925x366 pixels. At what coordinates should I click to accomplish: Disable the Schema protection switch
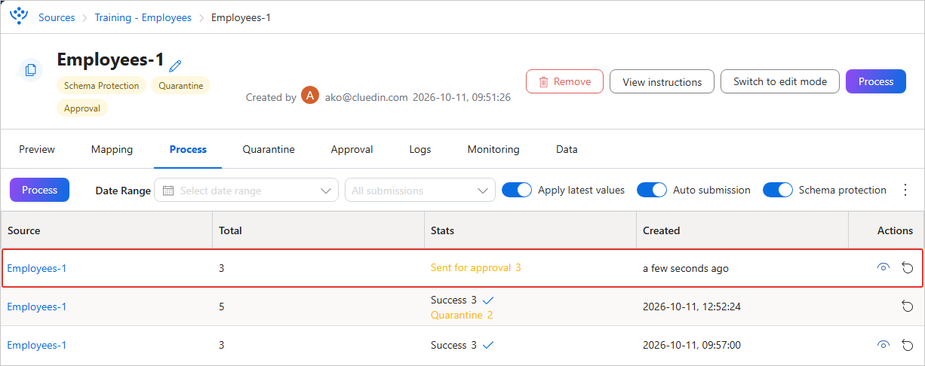coord(779,190)
